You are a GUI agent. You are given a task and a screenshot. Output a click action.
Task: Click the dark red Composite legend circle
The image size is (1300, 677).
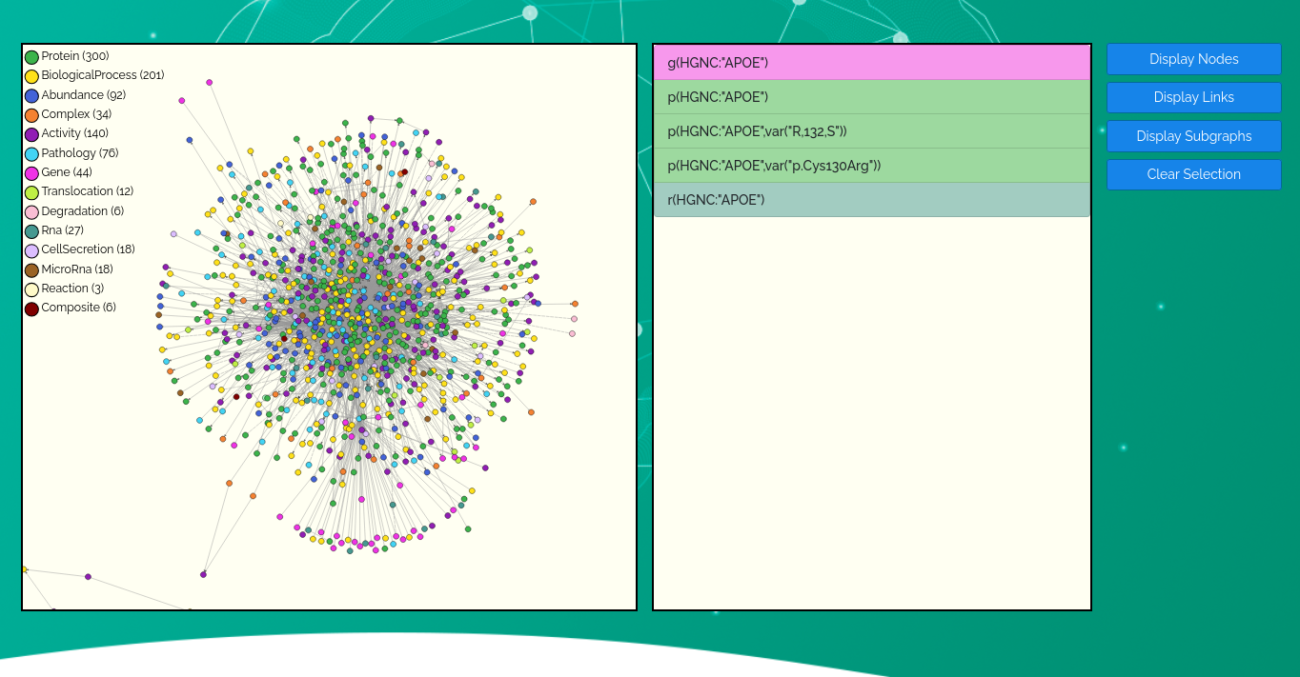coord(31,309)
